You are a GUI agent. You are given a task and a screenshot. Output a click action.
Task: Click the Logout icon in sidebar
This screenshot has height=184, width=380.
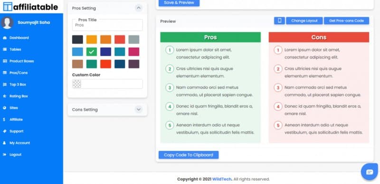pos(4,155)
